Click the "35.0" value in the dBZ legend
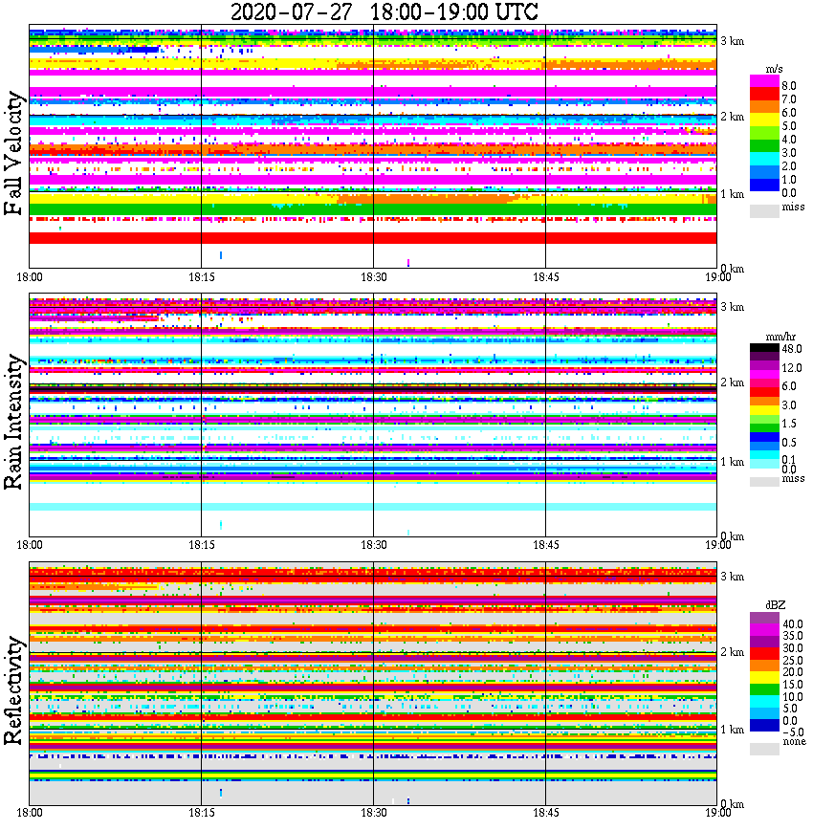This screenshot has width=813, height=830. tap(793, 636)
